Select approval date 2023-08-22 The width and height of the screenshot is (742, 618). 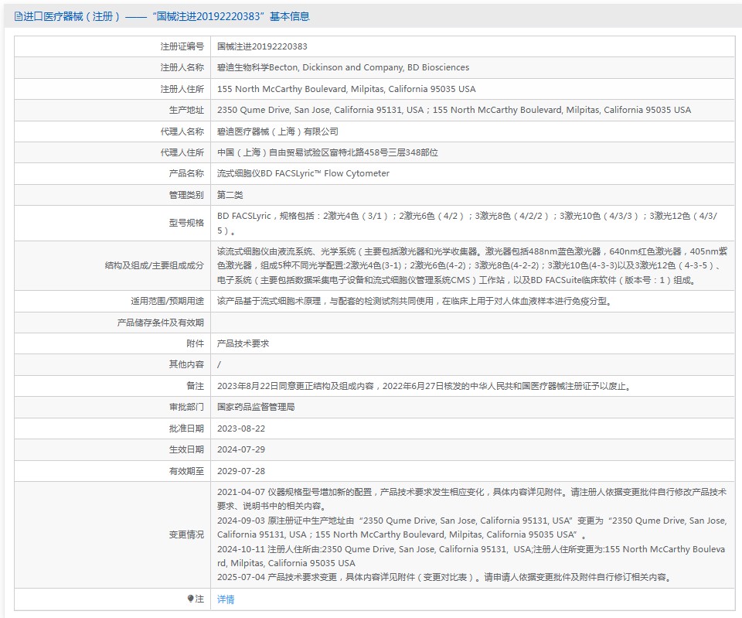pos(241,429)
